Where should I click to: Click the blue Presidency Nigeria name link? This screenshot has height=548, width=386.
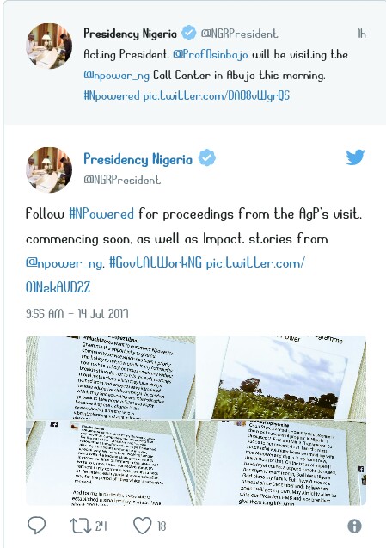[138, 159]
